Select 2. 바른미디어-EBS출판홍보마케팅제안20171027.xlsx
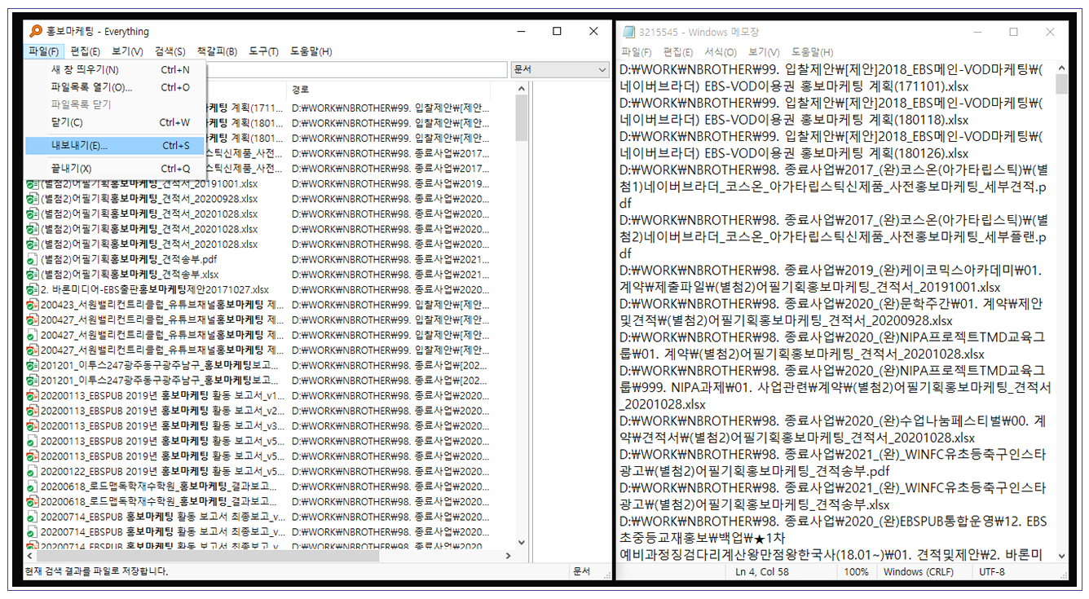The width and height of the screenshot is (1089, 599). pos(155,289)
